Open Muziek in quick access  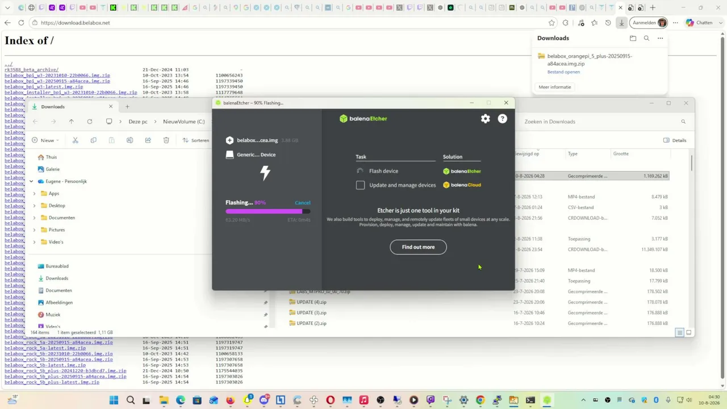tap(49, 315)
